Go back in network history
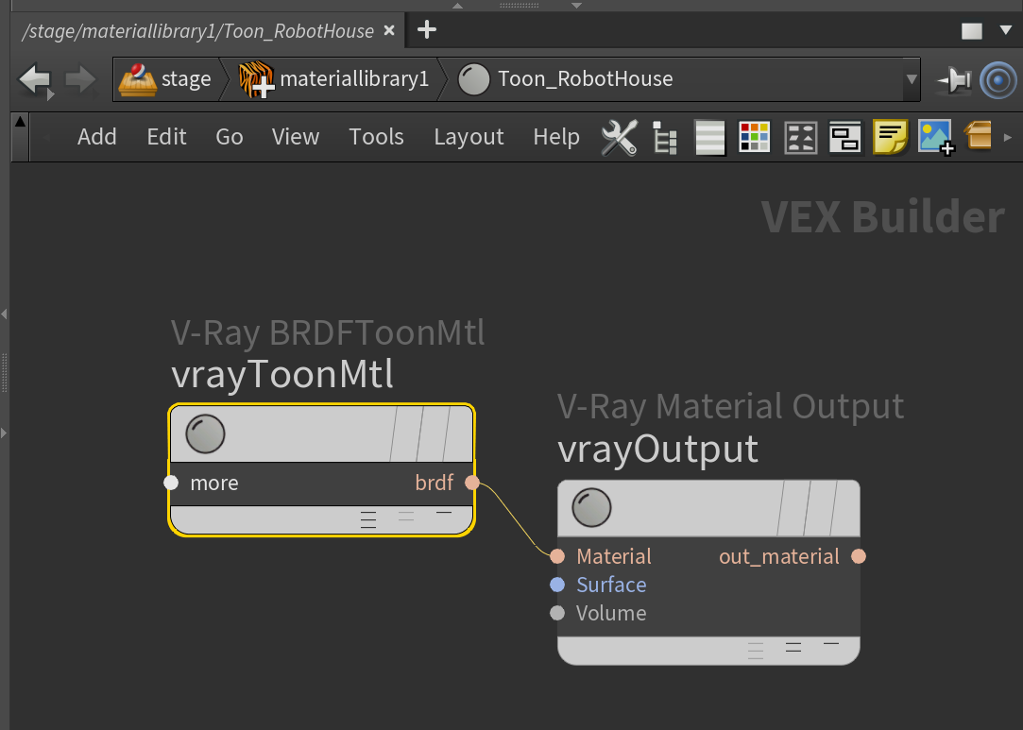The image size is (1023, 730). tap(35, 80)
